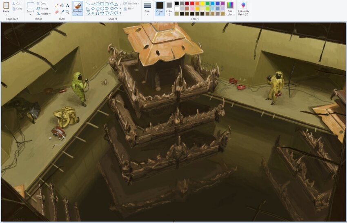Click the rectangular Select tool icon

coord(30,5)
